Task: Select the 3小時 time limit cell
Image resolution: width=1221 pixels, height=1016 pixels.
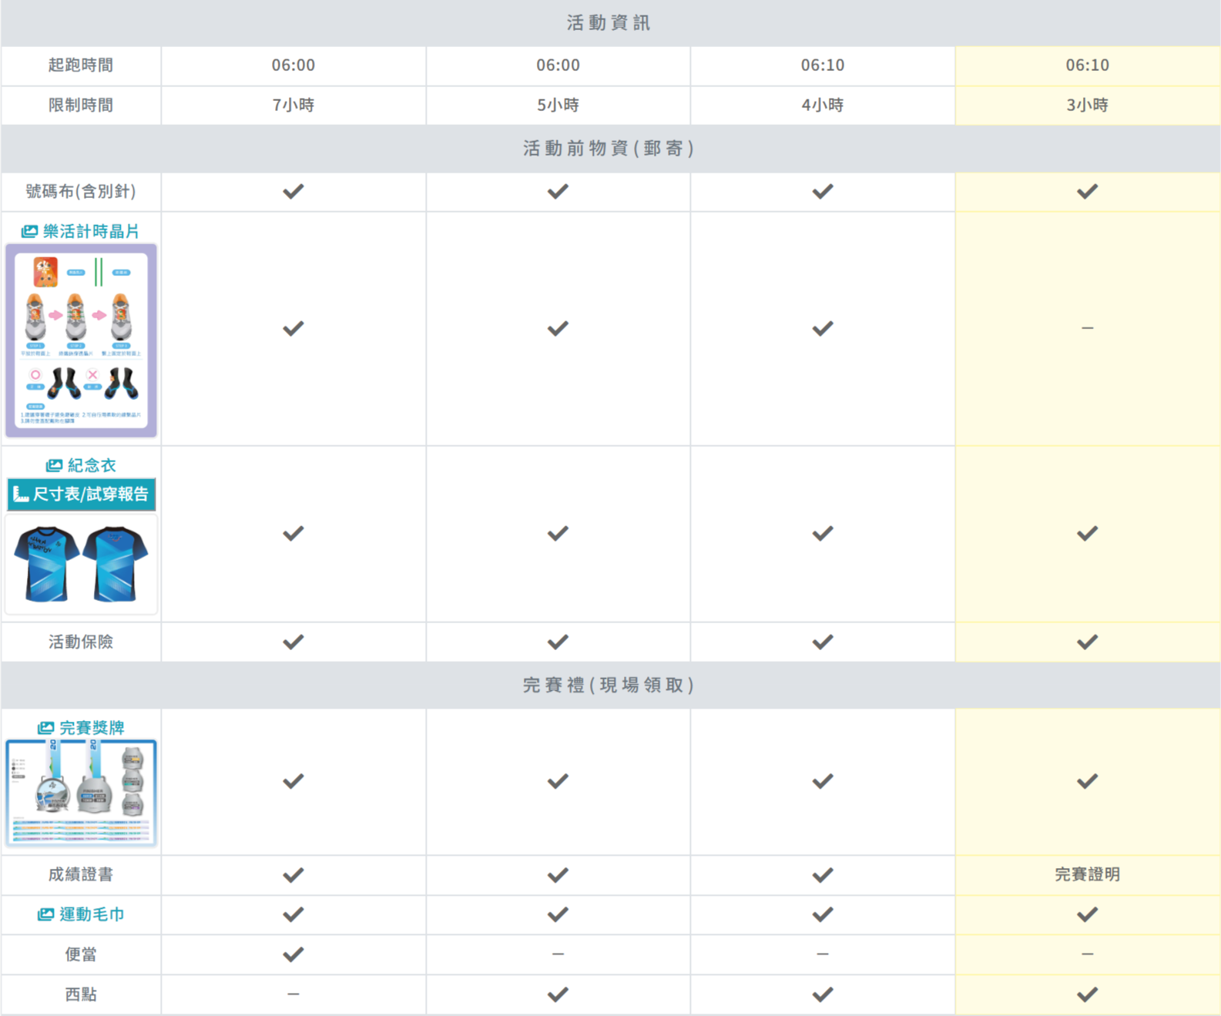Action: [1087, 105]
